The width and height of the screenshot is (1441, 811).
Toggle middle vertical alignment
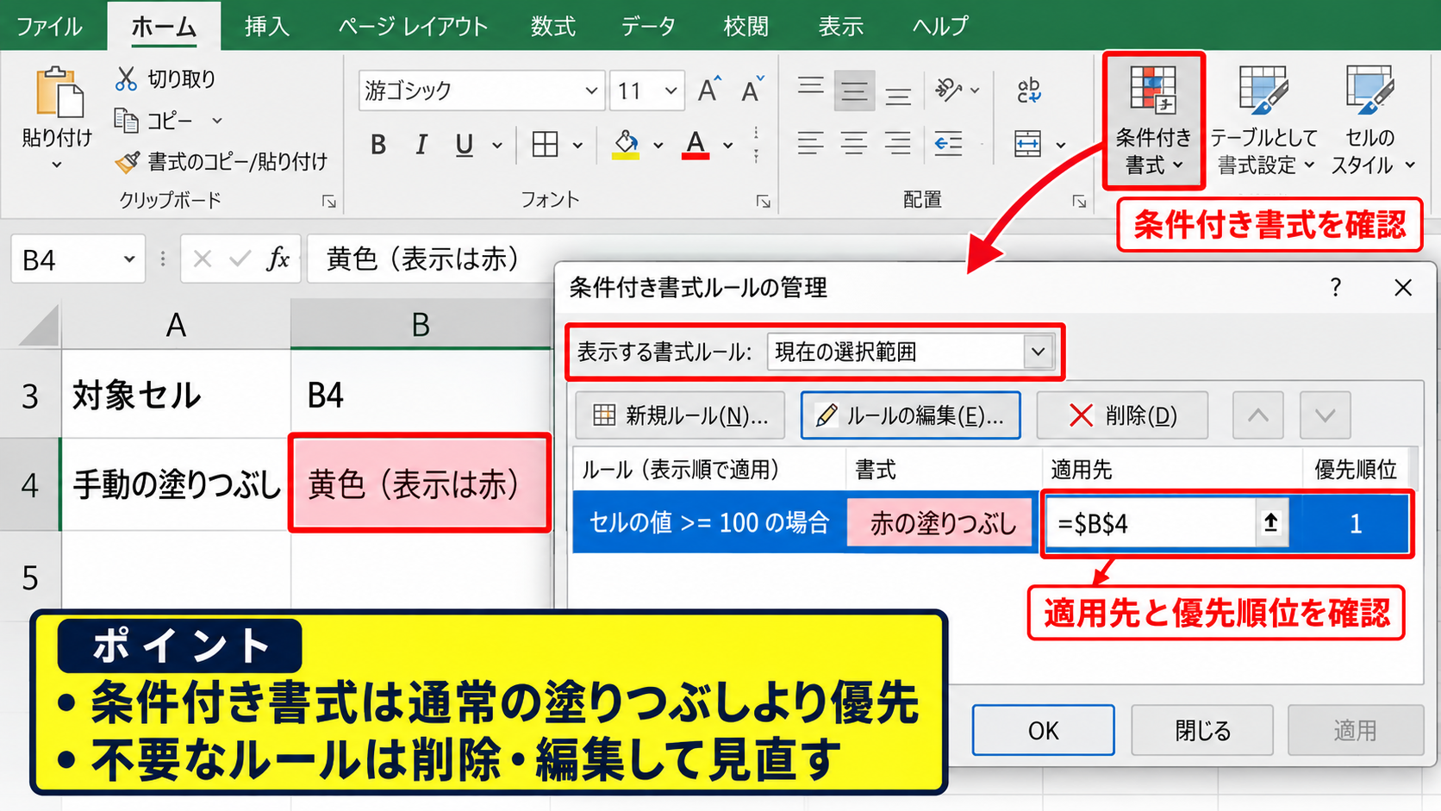pos(854,90)
